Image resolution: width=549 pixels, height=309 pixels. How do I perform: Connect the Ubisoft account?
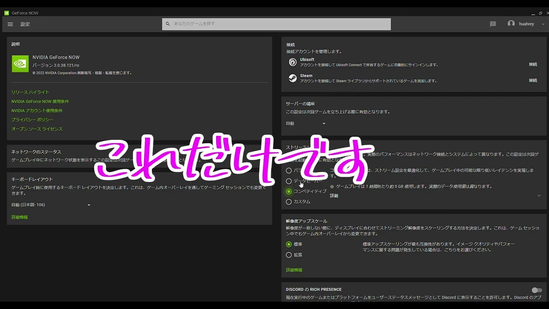click(x=533, y=64)
